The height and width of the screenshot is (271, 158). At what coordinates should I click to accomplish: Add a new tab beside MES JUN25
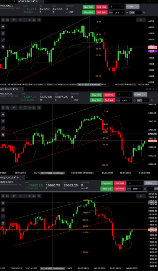point(26,89)
